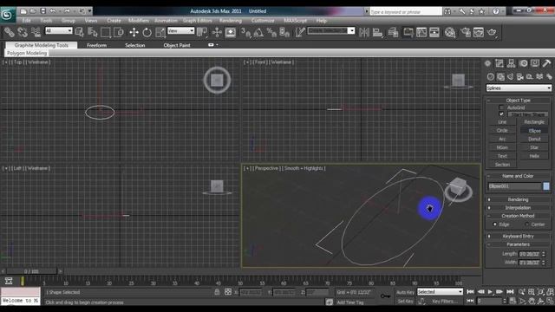Activate the Select and Rotate tool
The width and height of the screenshot is (555, 312).
147,33
